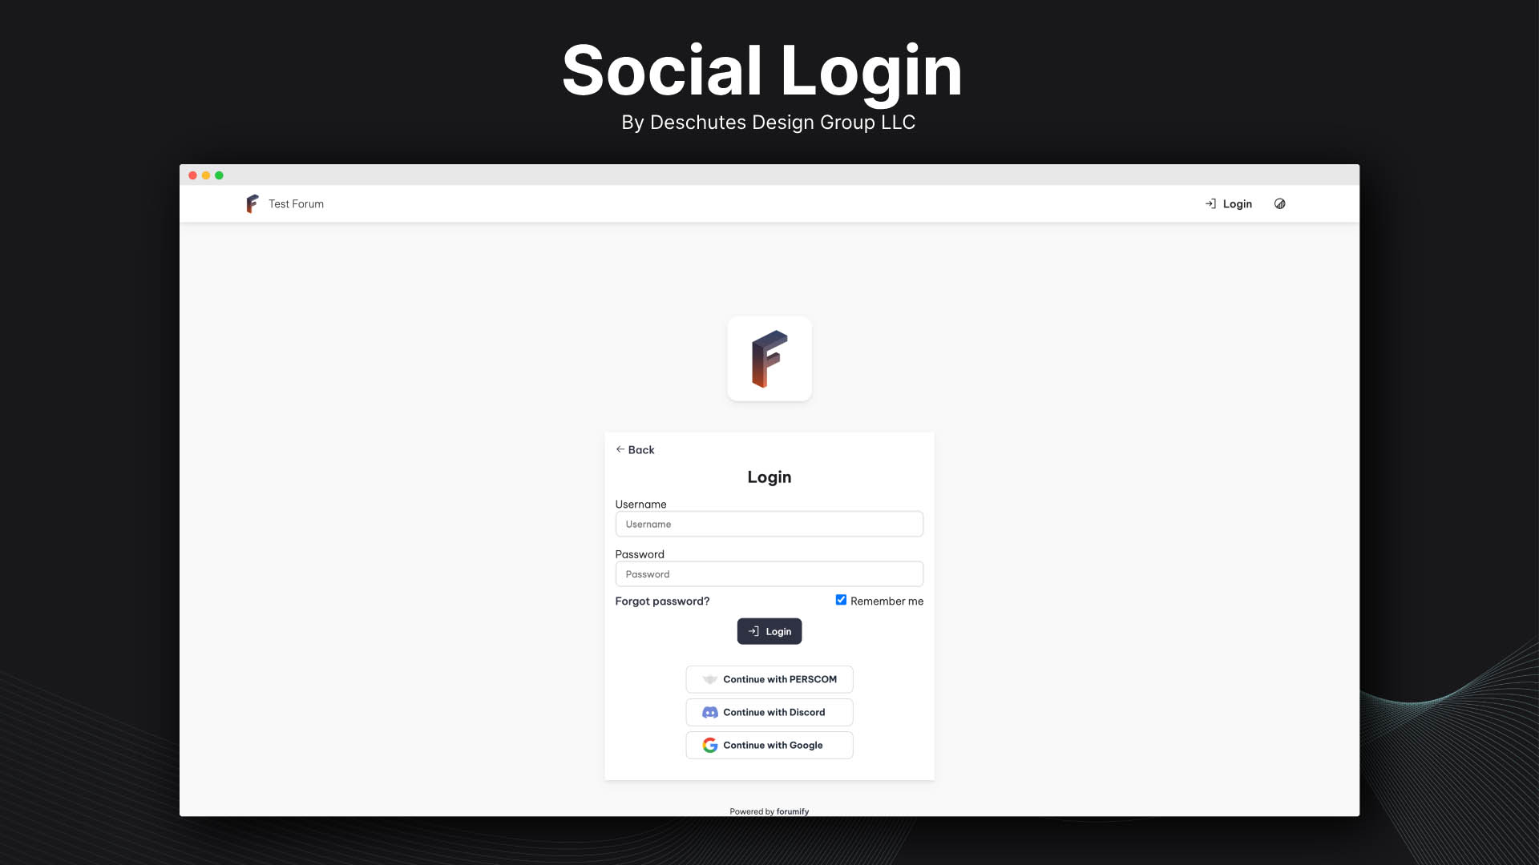
Task: Open the forumify link in footer
Action: pos(793,811)
